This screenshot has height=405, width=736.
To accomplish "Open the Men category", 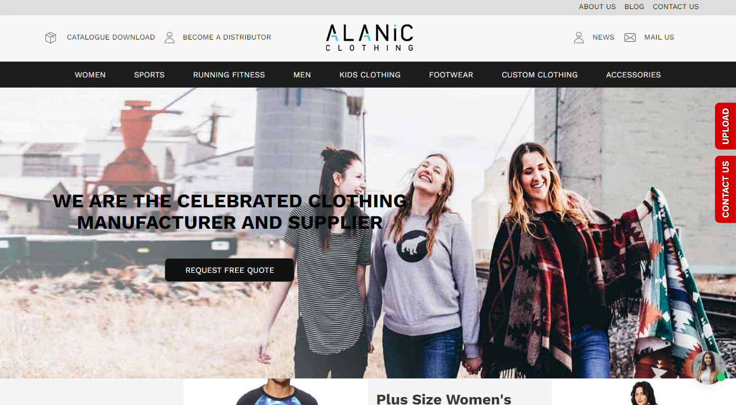I will click(302, 75).
